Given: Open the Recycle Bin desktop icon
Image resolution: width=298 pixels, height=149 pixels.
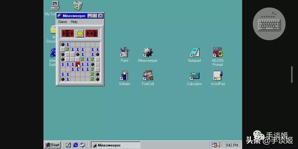Looking at the screenshot, I should point(78,6).
